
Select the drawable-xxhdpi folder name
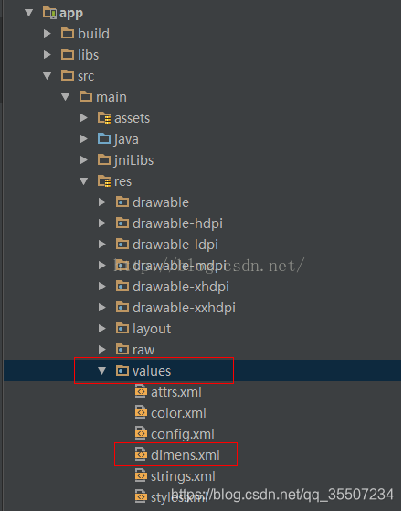(x=184, y=308)
